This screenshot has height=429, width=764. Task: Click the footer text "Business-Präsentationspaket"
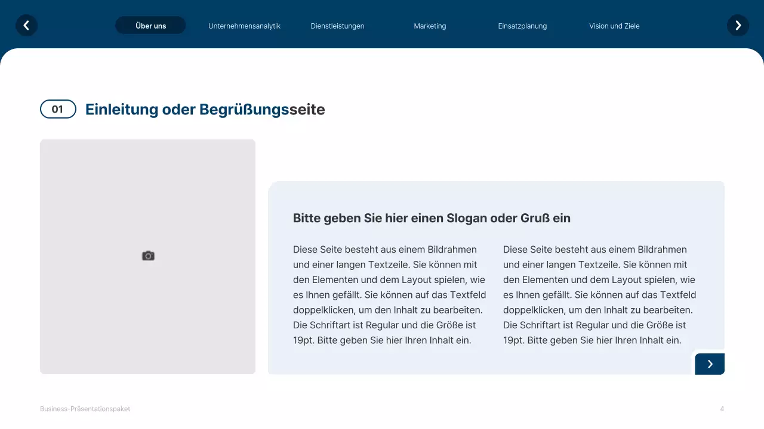pyautogui.click(x=85, y=409)
